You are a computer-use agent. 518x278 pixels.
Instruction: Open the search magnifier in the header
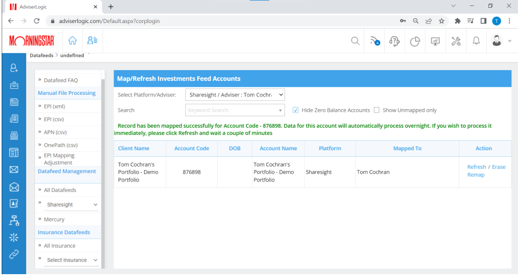355,41
